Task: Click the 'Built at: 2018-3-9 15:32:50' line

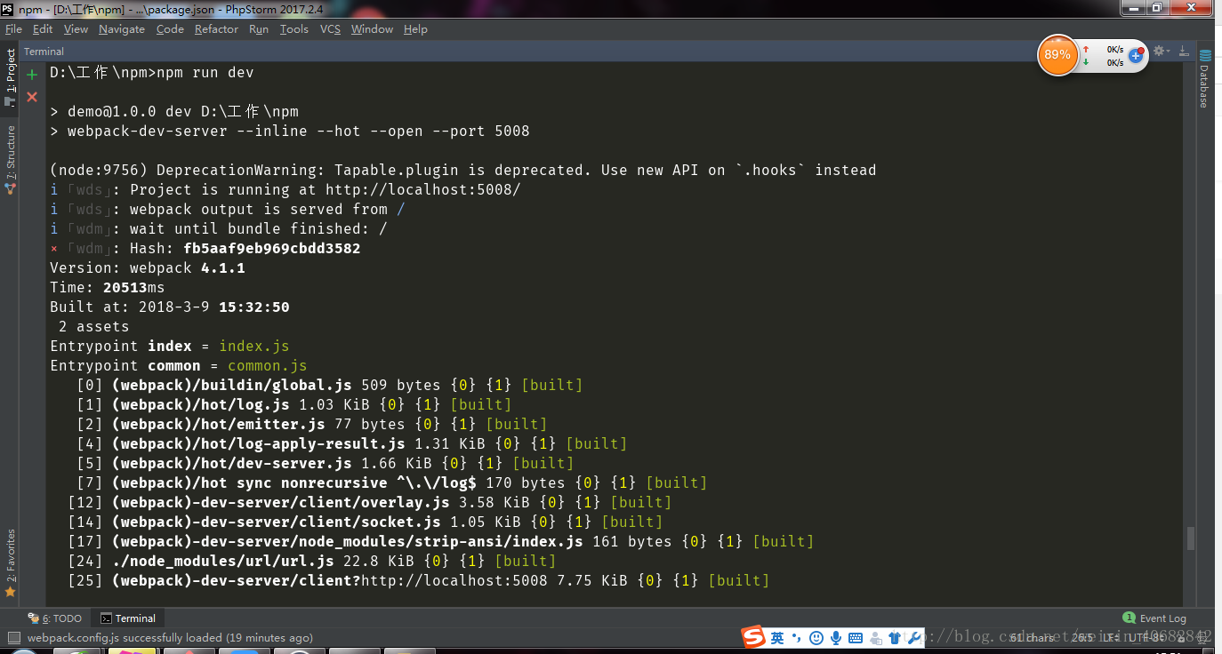Action: tap(170, 307)
